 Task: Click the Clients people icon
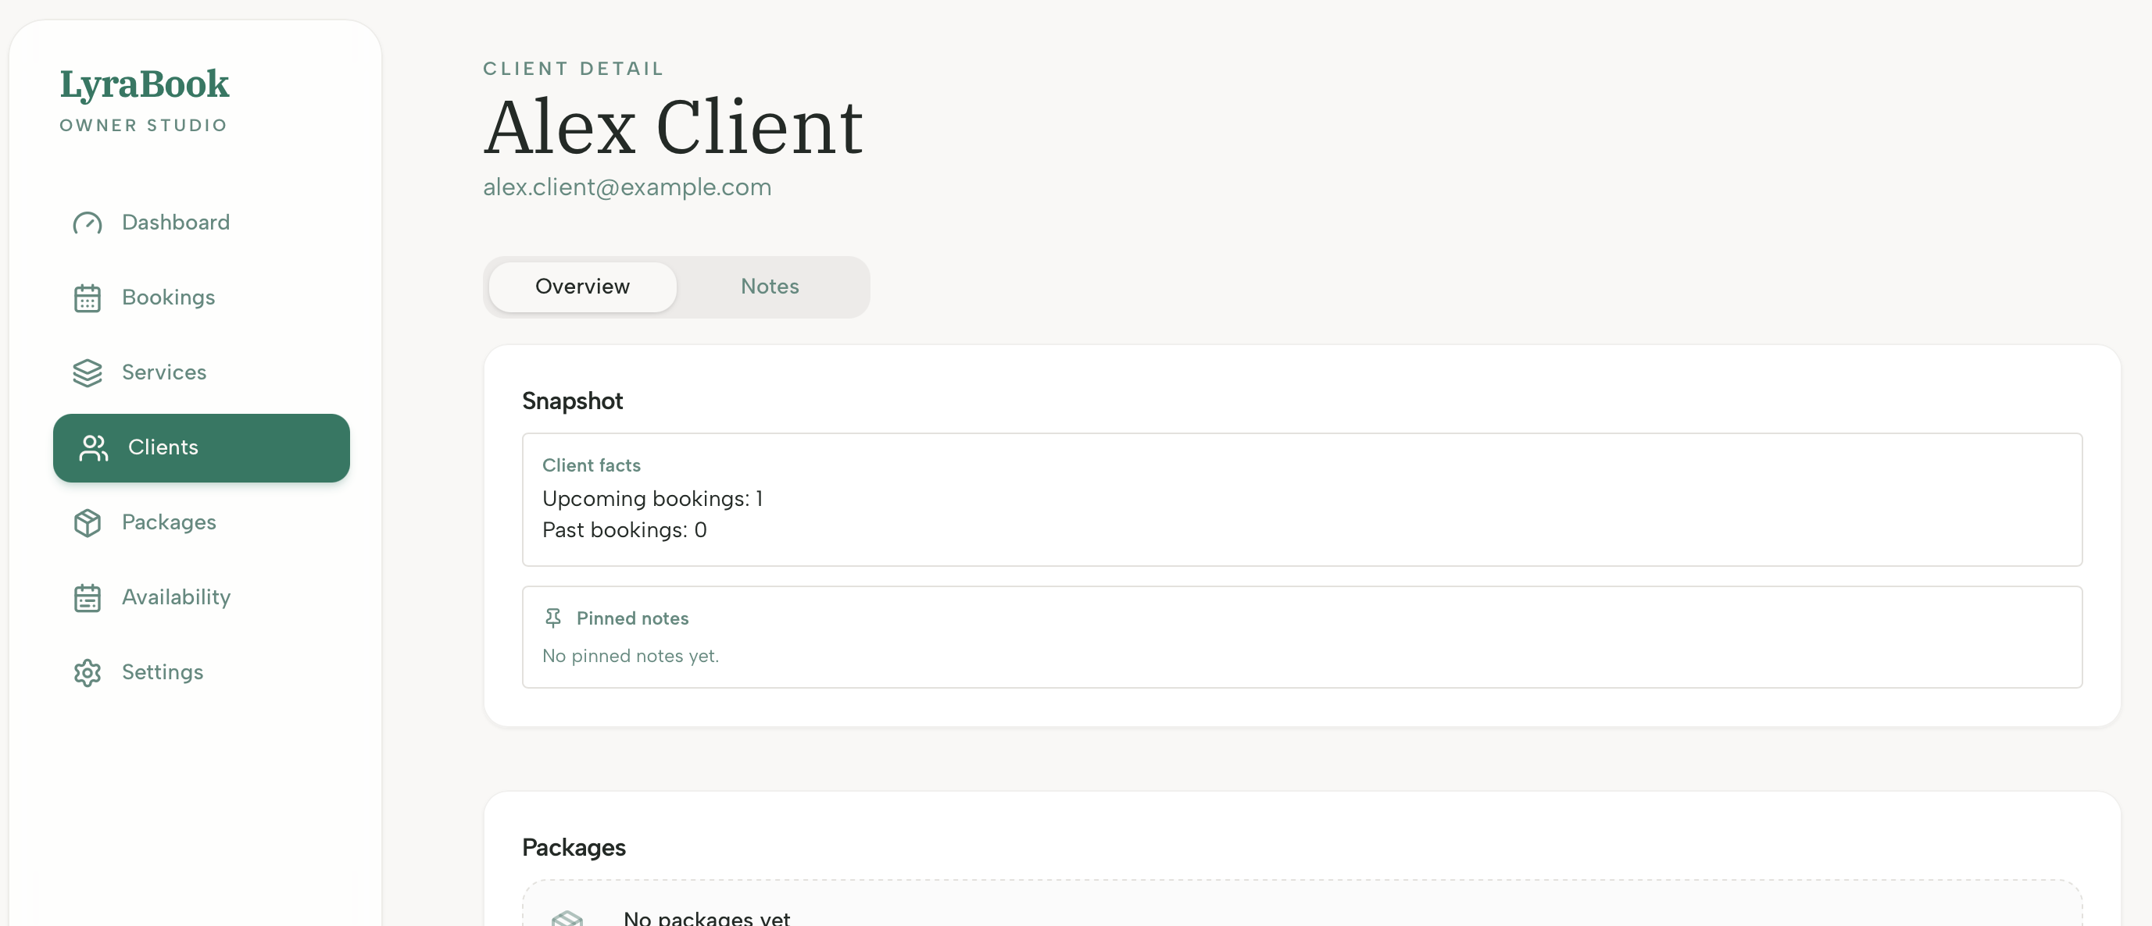[93, 447]
